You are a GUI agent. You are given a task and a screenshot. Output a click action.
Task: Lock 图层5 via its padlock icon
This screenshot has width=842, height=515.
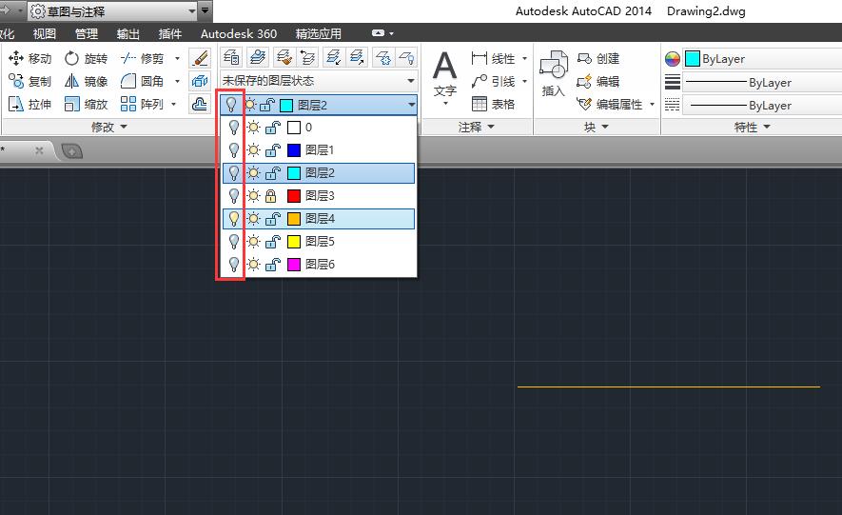pyautogui.click(x=273, y=241)
